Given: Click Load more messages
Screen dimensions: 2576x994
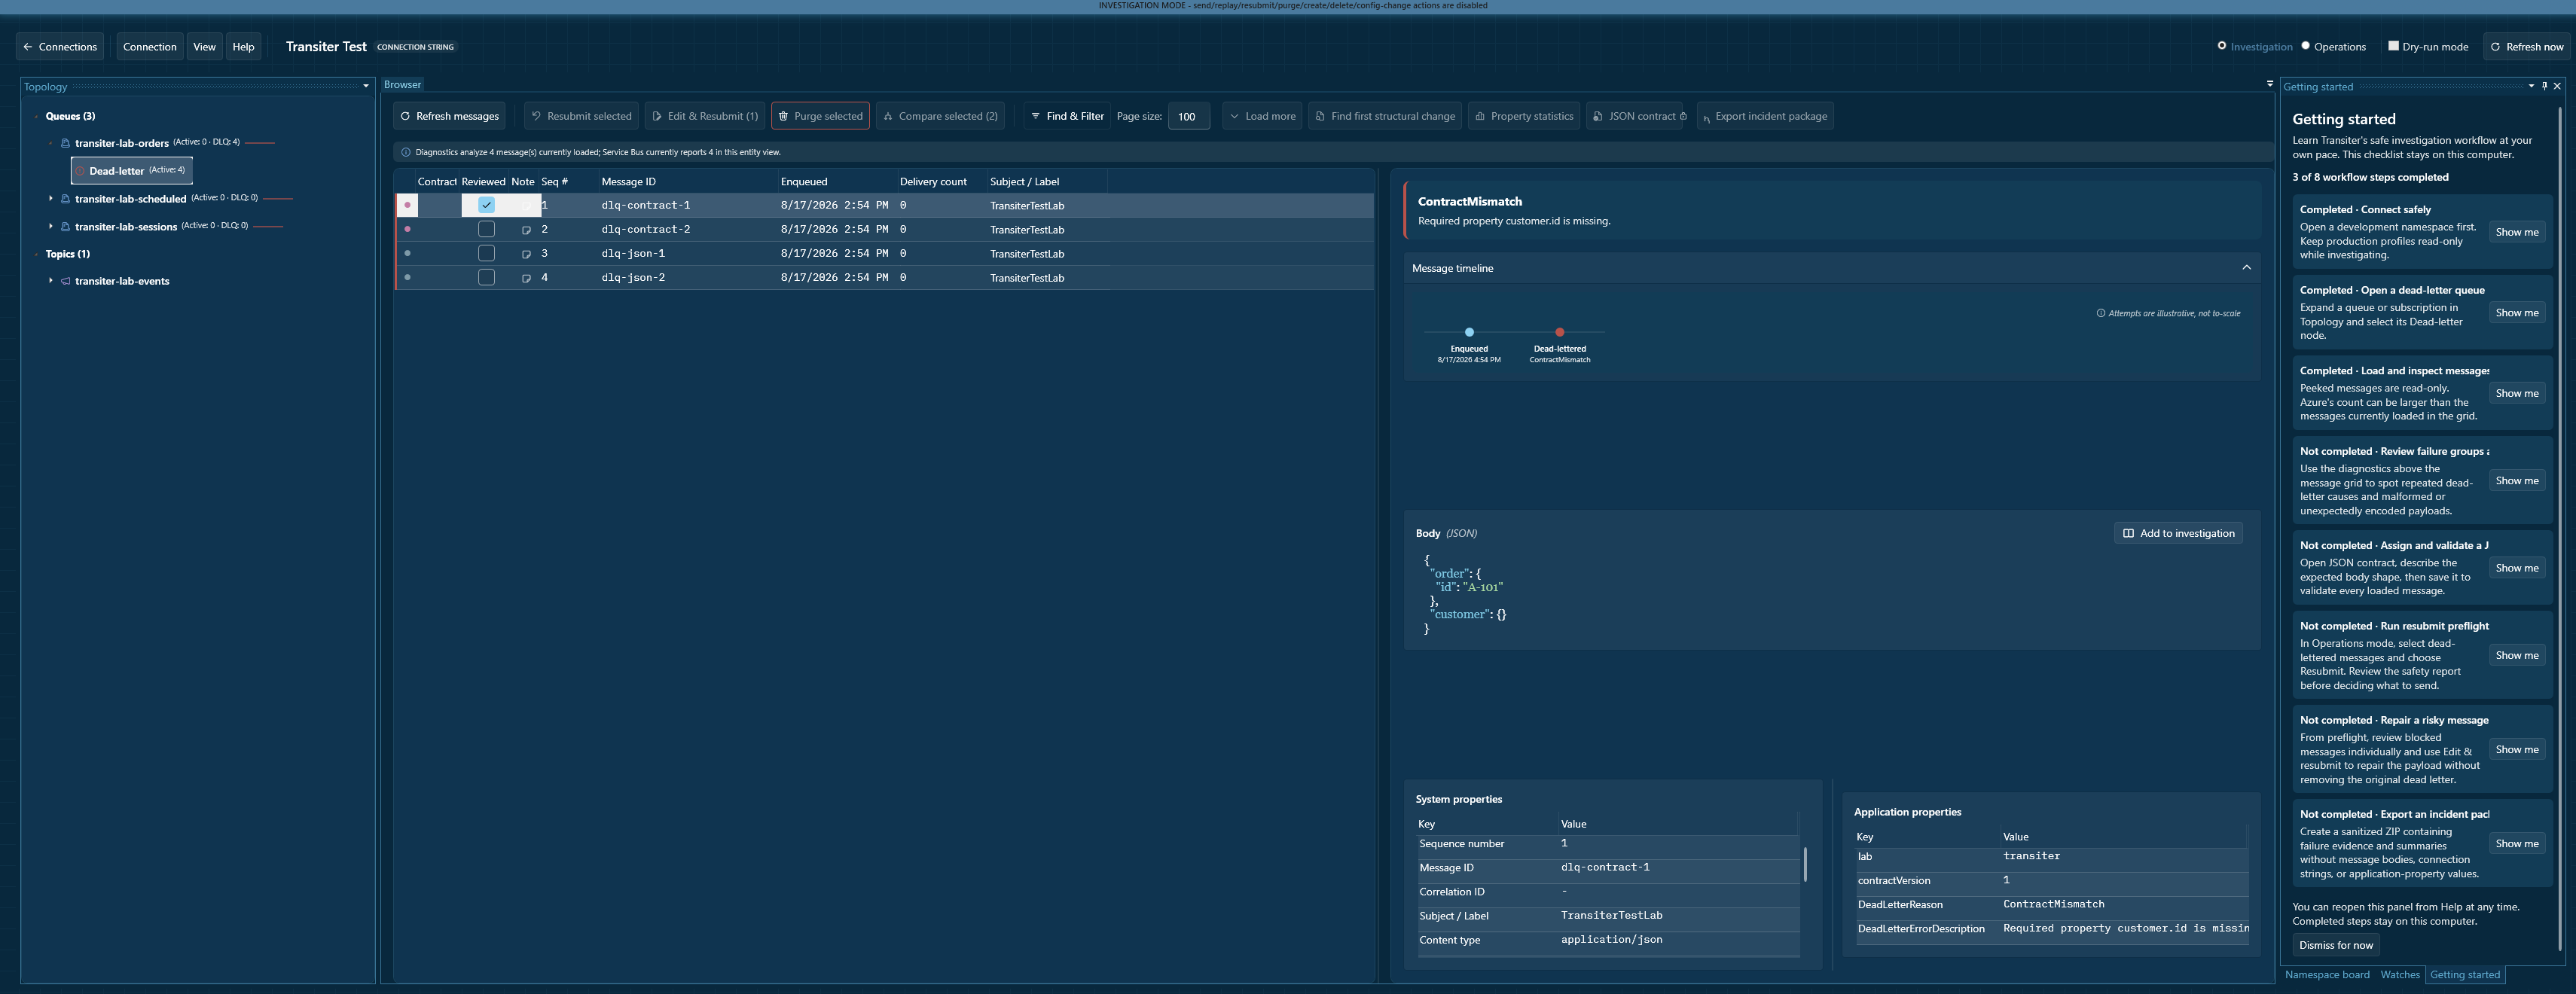Looking at the screenshot, I should point(1262,116).
